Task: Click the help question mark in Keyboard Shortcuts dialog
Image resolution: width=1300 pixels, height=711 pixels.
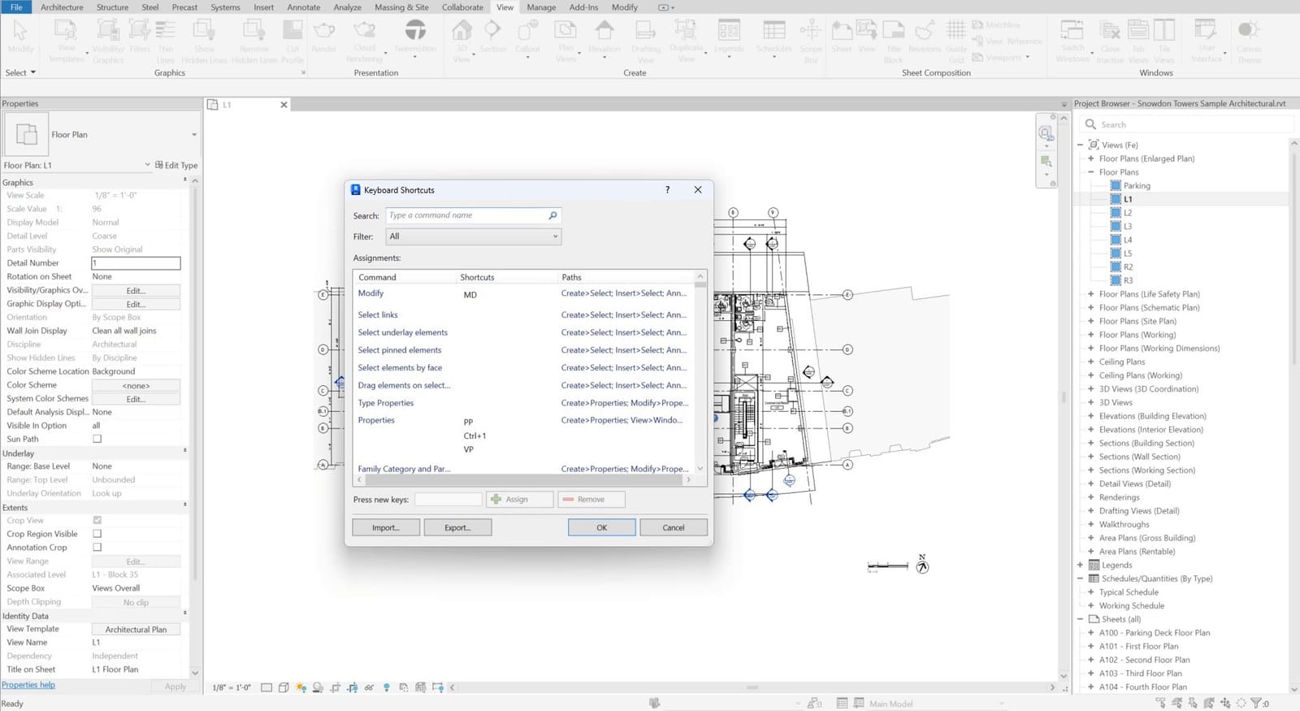Action: (668, 189)
